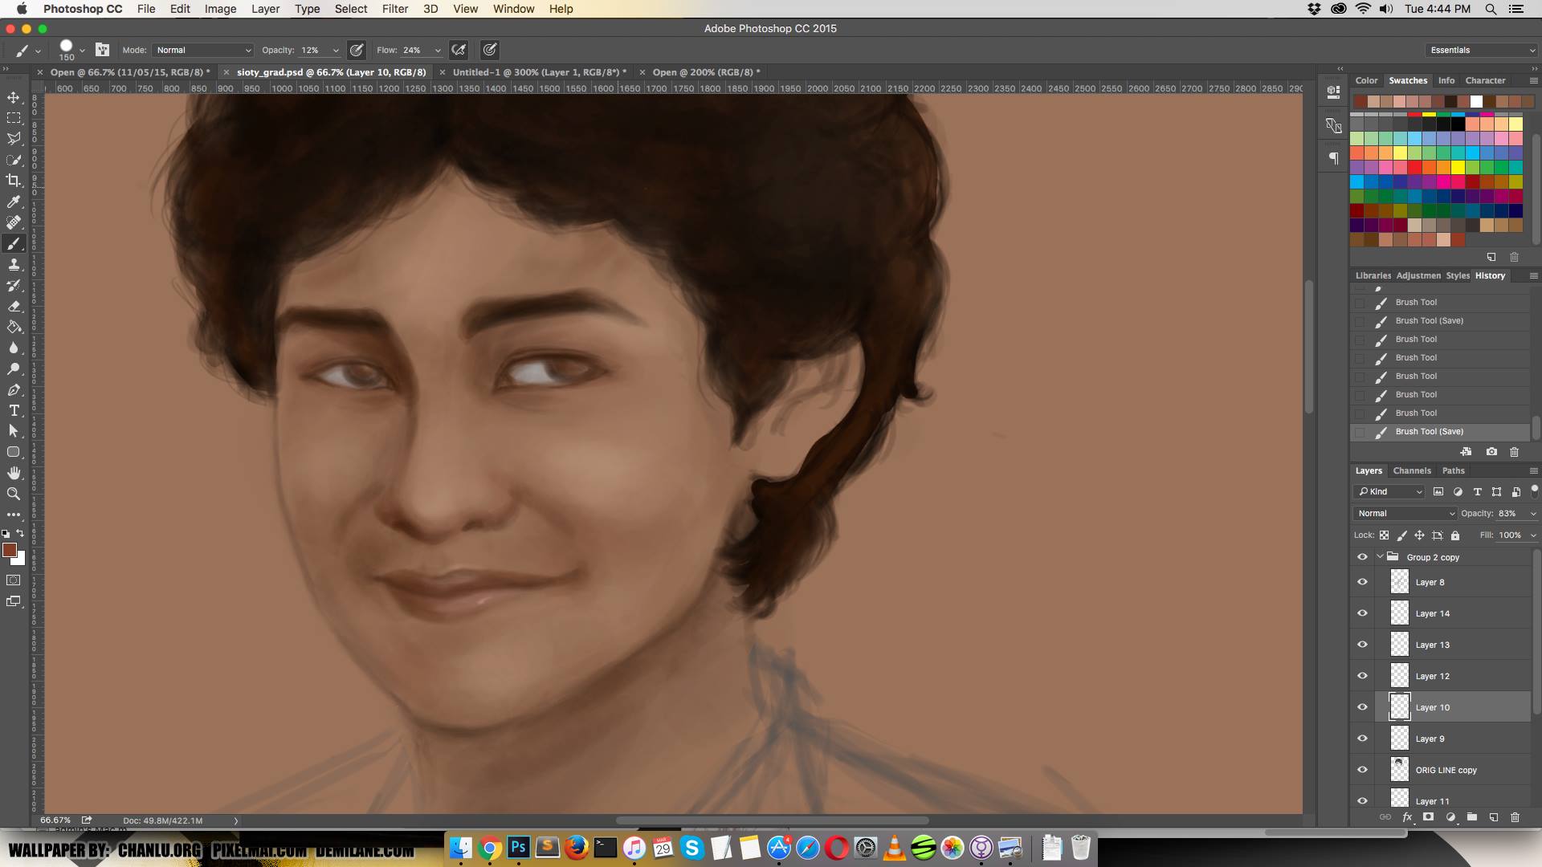The image size is (1542, 867).
Task: Select the Pen tool
Action: [14, 389]
